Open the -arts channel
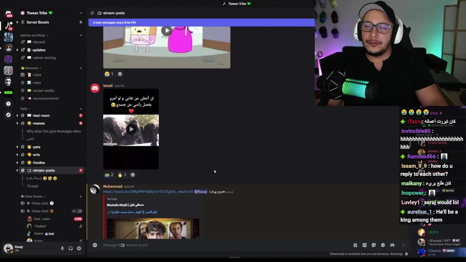Viewport: 466px width, 262px height. (x=51, y=155)
